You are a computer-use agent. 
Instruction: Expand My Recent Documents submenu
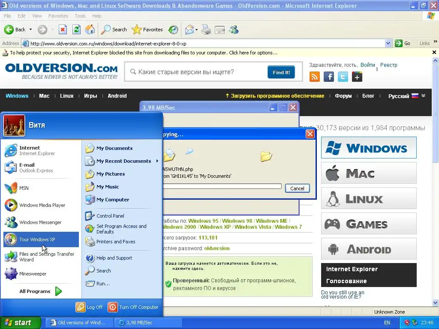tap(122, 161)
